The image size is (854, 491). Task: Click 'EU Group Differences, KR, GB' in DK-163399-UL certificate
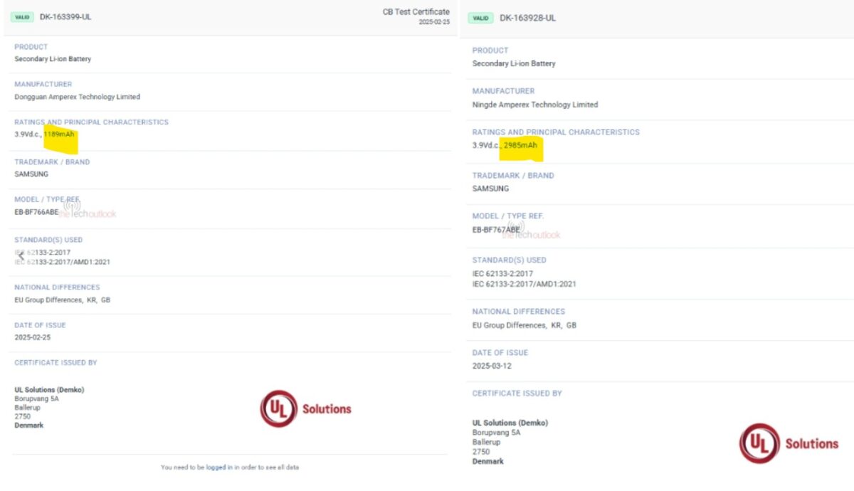click(62, 300)
